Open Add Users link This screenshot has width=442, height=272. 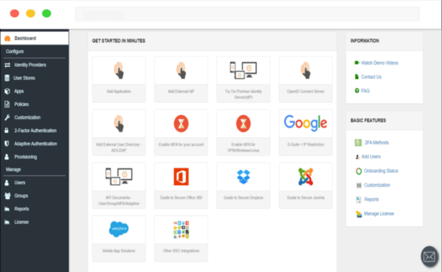(x=371, y=156)
